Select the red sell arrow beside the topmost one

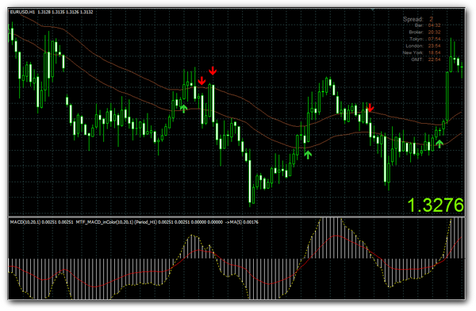(x=202, y=81)
